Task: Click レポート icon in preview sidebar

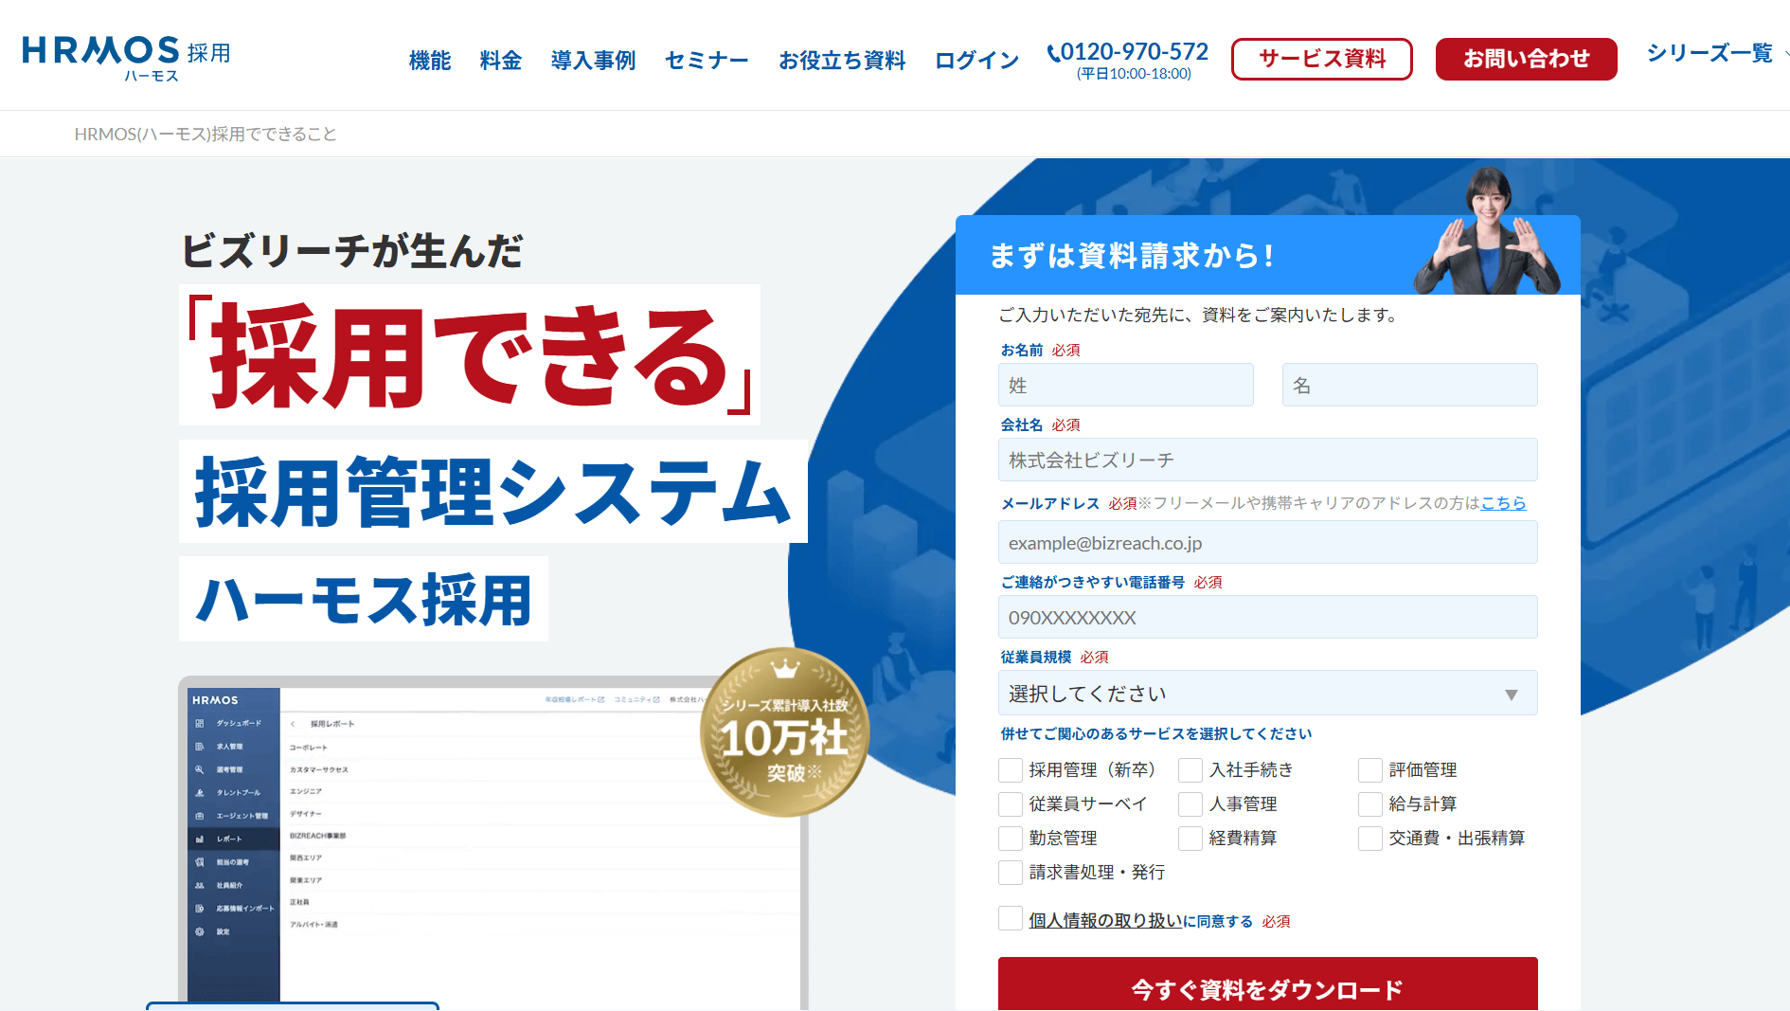Action: 200,839
